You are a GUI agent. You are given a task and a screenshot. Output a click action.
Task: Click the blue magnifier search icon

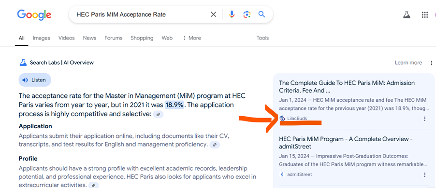click(x=262, y=14)
